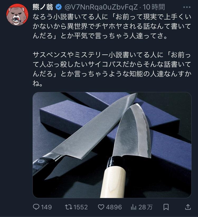
Task: Click the 28万 view count
Action: [145, 207]
